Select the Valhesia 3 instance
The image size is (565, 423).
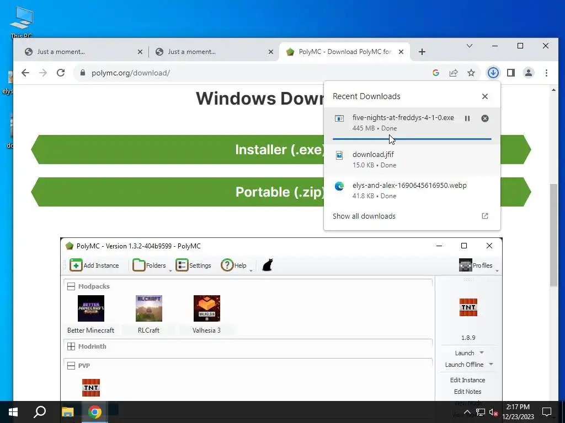(206, 314)
